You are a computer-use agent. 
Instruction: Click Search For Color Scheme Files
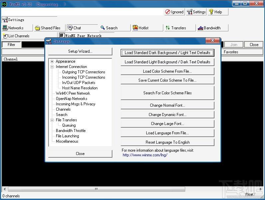pyautogui.click(x=168, y=93)
